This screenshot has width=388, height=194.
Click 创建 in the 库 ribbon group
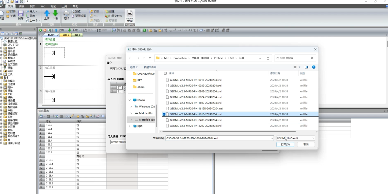[109, 11]
